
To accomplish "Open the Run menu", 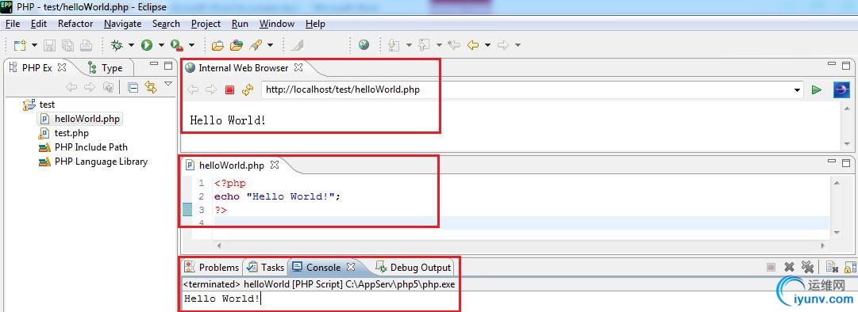I will point(240,24).
